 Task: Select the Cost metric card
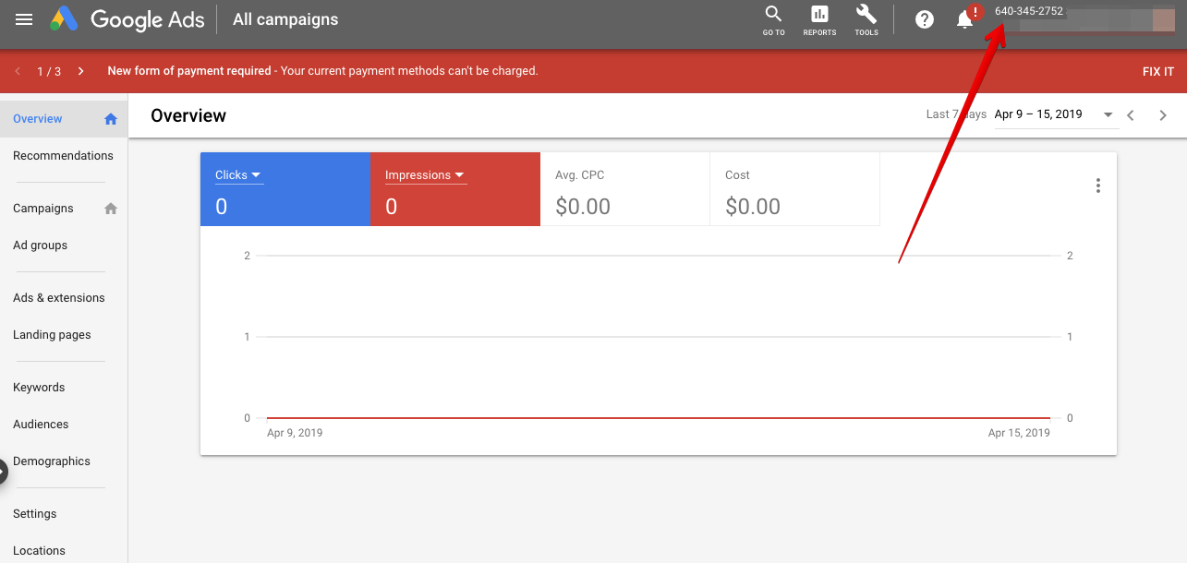coord(794,189)
